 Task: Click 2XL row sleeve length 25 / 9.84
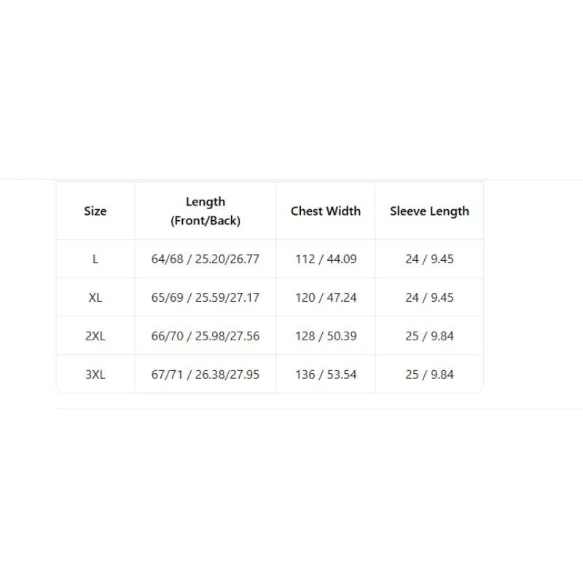click(x=429, y=336)
